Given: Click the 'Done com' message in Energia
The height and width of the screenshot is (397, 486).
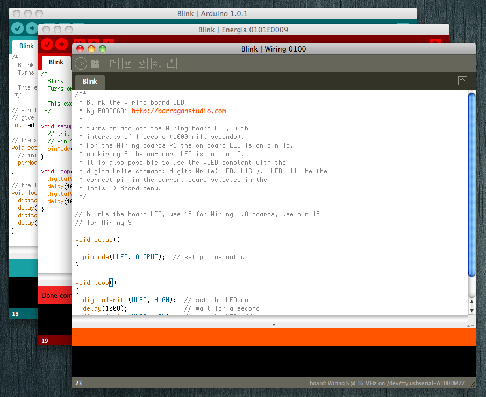Looking at the screenshot, I should 56,296.
